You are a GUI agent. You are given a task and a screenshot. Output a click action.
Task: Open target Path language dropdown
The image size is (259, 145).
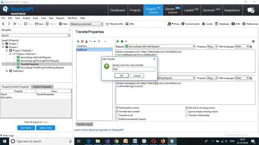click(242, 78)
